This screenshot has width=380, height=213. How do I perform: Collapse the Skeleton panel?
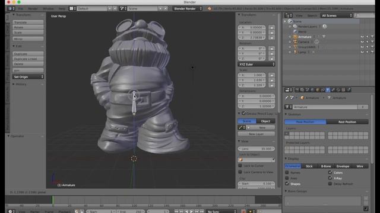click(x=286, y=114)
